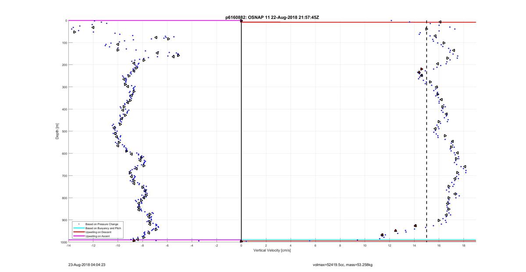This screenshot has width=526, height=272.
Task: Click legend entry Upwelling on Descent
Action: coord(98,232)
